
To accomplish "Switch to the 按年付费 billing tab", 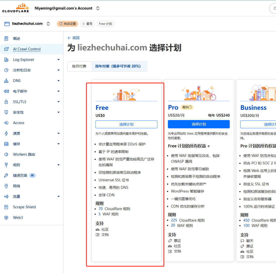I will [119, 66].
